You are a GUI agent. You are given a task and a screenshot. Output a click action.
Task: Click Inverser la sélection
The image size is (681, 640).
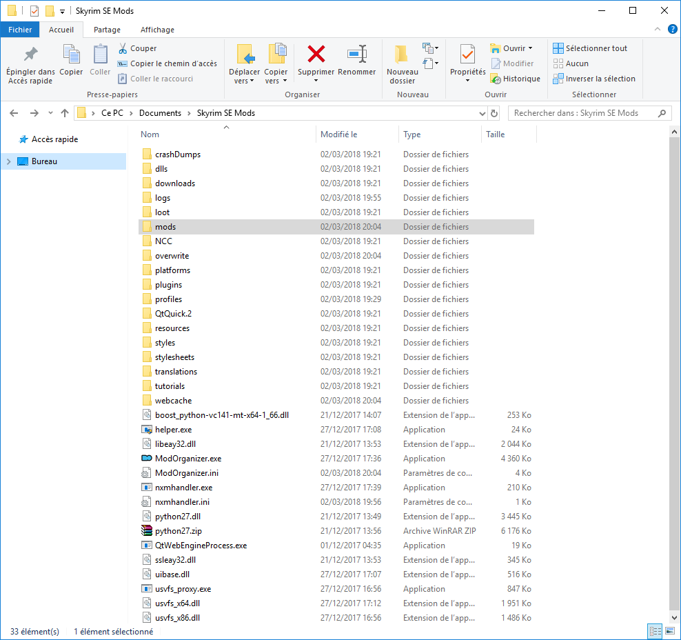pyautogui.click(x=594, y=79)
